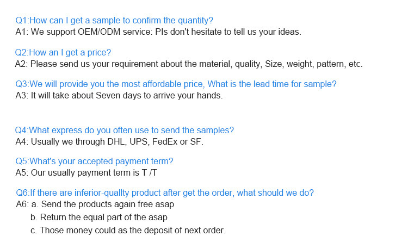Click the Q1 question about getting a sample
408x242 pixels.
pos(114,21)
